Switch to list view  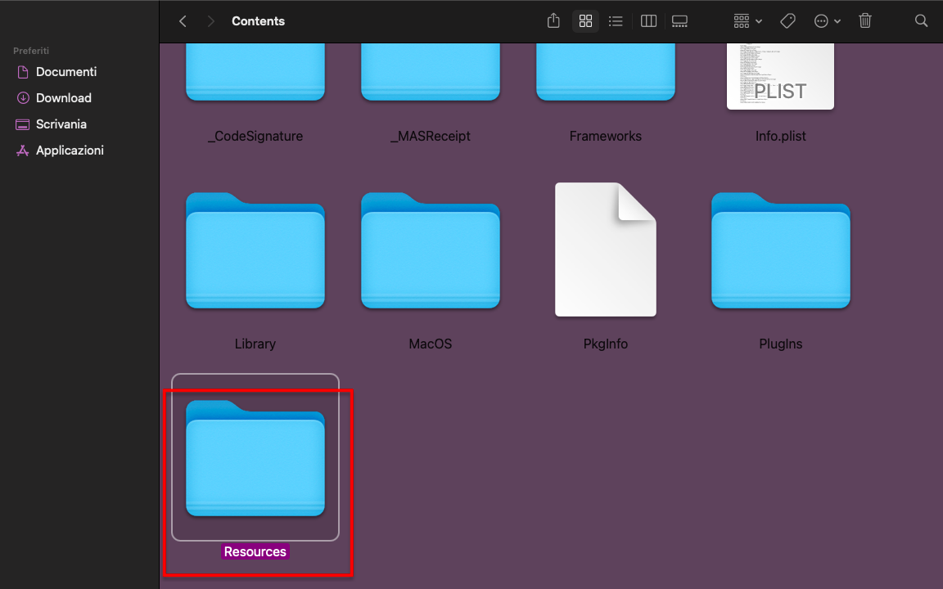[x=616, y=20]
